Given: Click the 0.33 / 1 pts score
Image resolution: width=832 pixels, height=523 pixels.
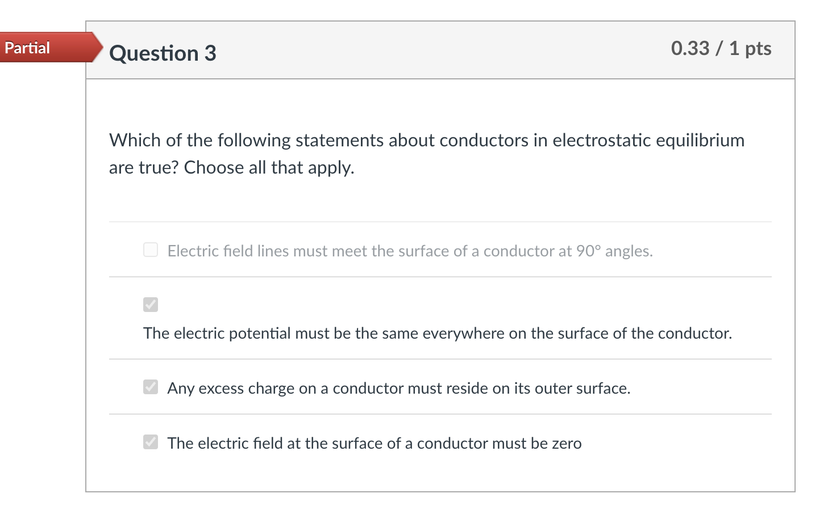Looking at the screenshot, I should 721,49.
